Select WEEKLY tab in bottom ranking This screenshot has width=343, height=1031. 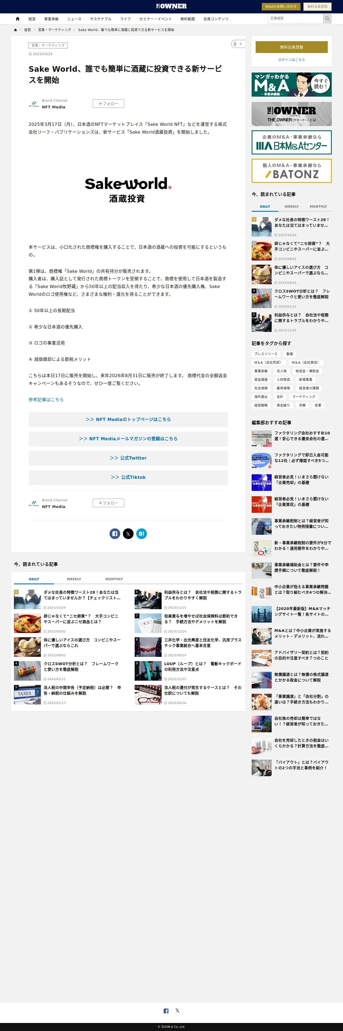coord(74,579)
